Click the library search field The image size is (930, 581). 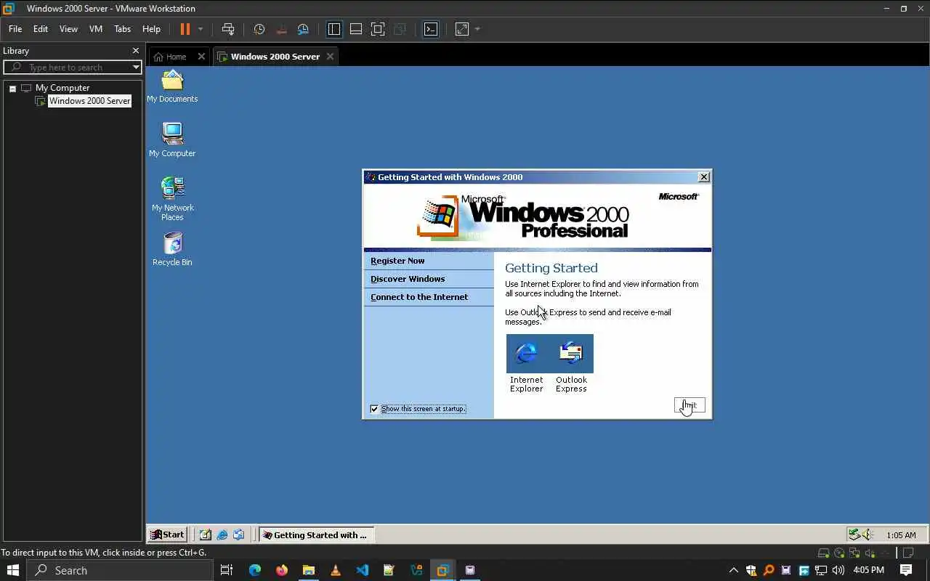71,68
